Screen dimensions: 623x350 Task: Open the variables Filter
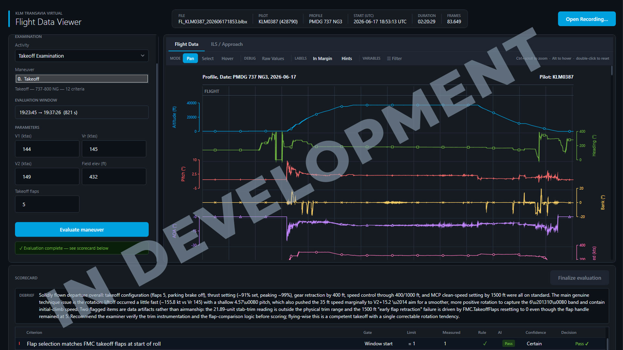(x=394, y=58)
